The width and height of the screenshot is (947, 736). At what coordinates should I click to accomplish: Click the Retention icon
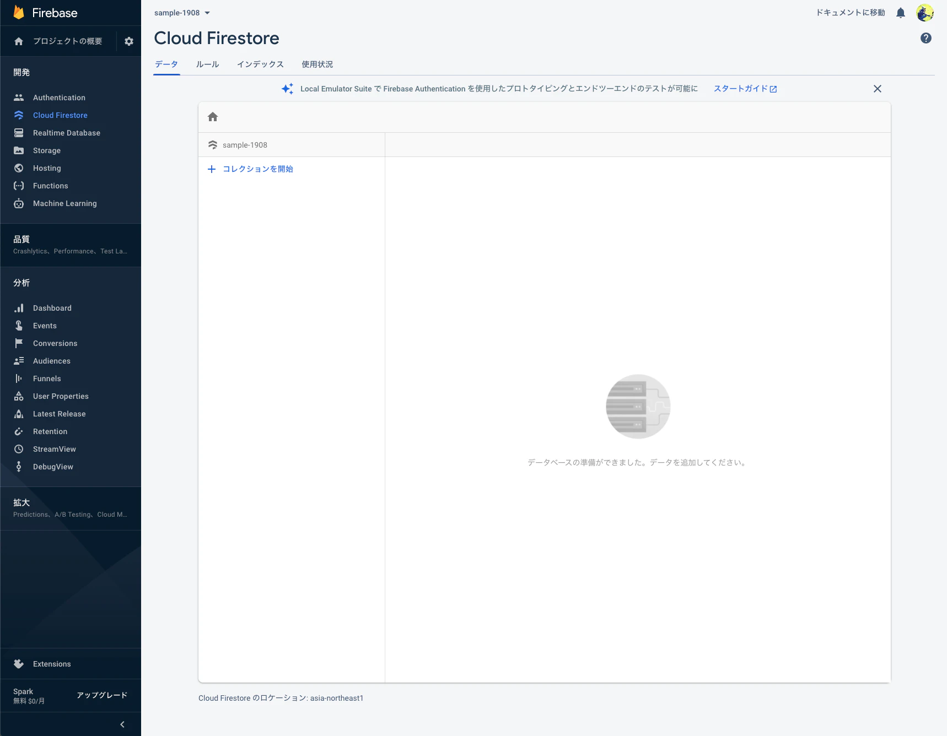tap(19, 431)
